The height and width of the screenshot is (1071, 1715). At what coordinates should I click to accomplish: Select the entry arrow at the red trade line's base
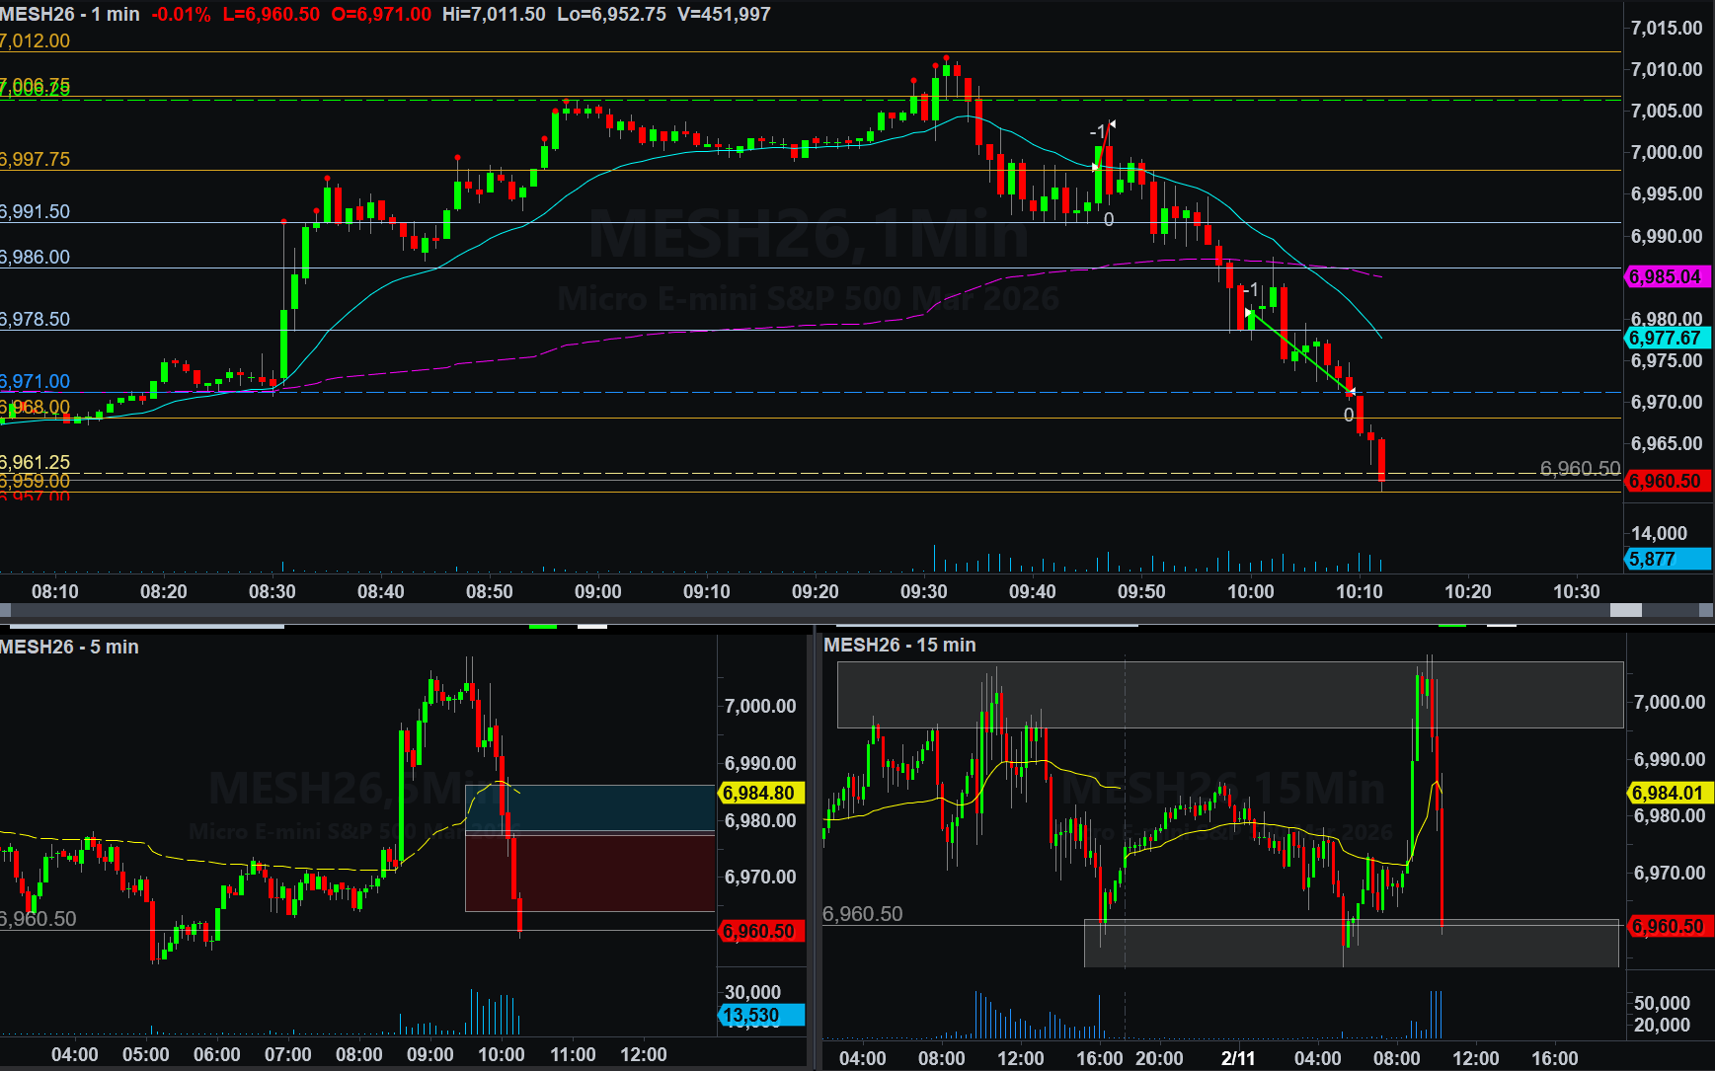1095,168
